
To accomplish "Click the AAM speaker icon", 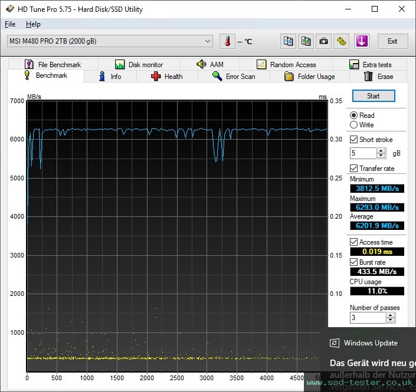I will pos(201,64).
